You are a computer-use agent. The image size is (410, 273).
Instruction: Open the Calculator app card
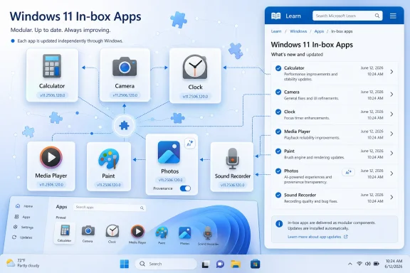pos(52,75)
